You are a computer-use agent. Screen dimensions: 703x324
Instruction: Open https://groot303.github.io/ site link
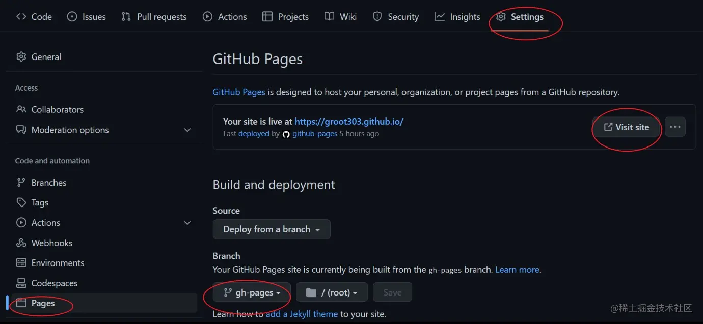coord(349,122)
